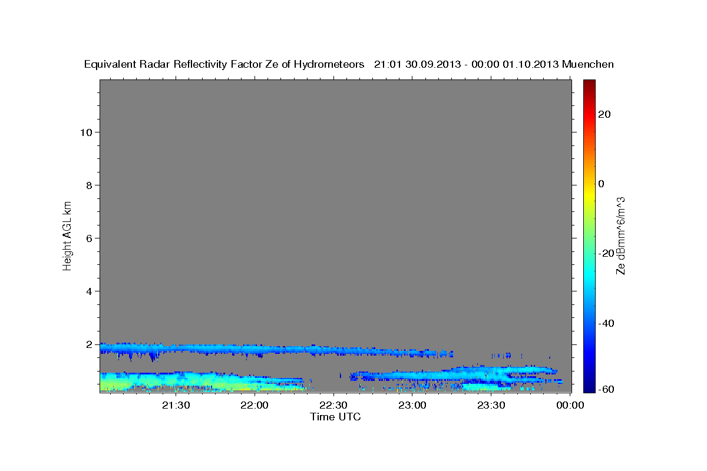The width and height of the screenshot is (707, 471).
Task: Click the height tick label '4'
Action: tap(90, 291)
